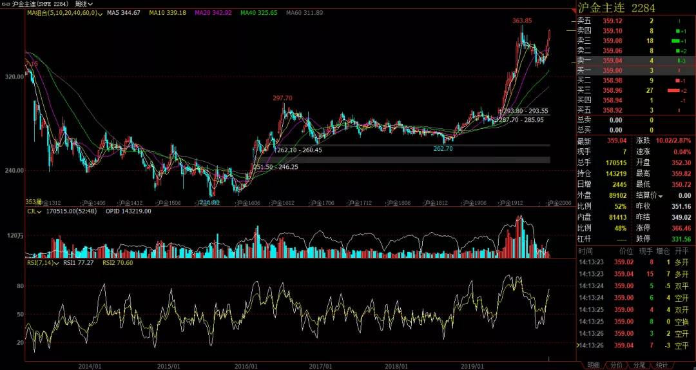Click the 沪金1912 contract label on chart
The image size is (696, 370).
click(510, 203)
